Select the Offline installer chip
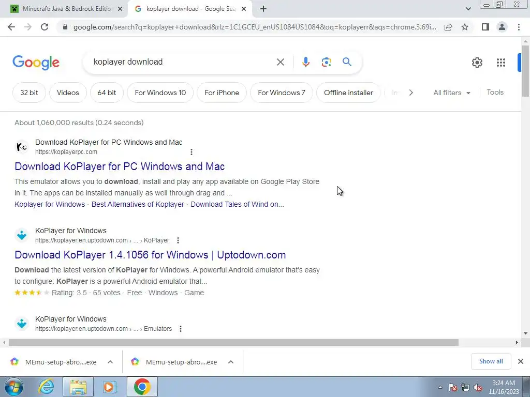The height and width of the screenshot is (397, 530). 348,93
